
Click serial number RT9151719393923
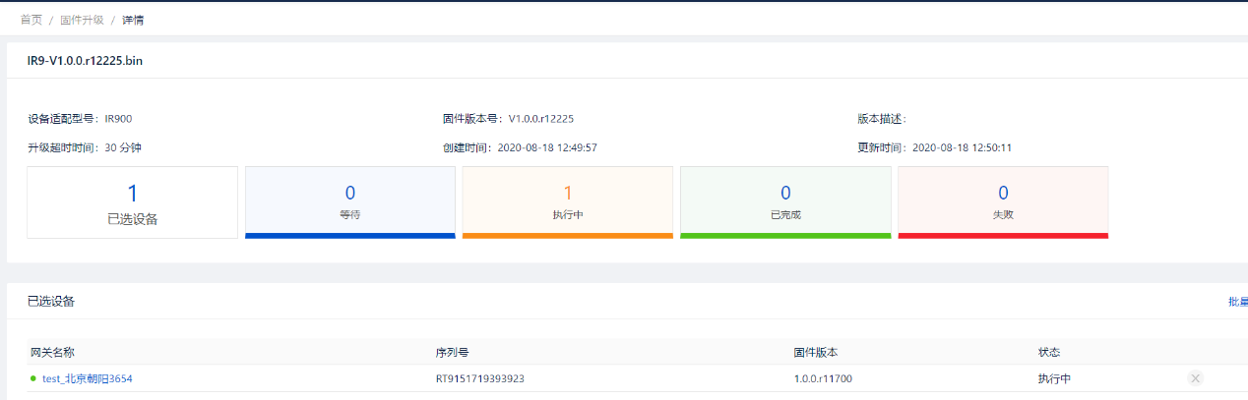(x=480, y=378)
